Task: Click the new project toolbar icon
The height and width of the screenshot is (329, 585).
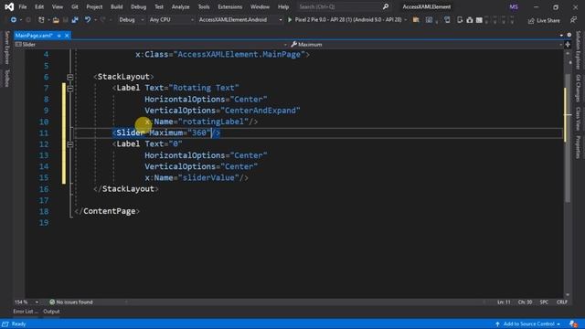Action: tap(41, 20)
